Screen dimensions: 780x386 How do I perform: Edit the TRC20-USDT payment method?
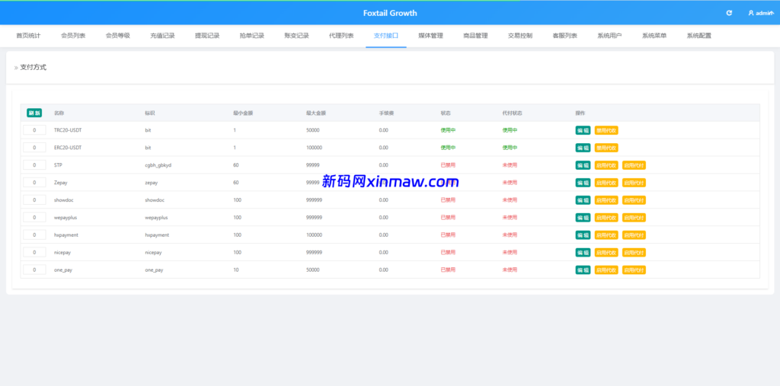583,130
